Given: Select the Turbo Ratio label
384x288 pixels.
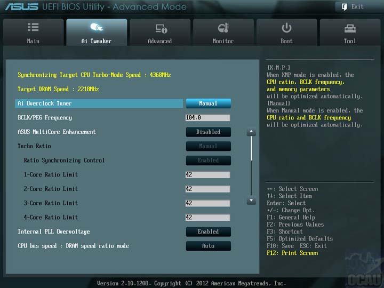Looking at the screenshot, I should (x=34, y=146).
